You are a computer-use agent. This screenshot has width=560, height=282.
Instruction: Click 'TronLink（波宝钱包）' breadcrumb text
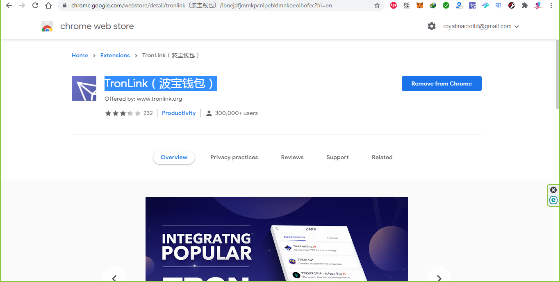(171, 55)
